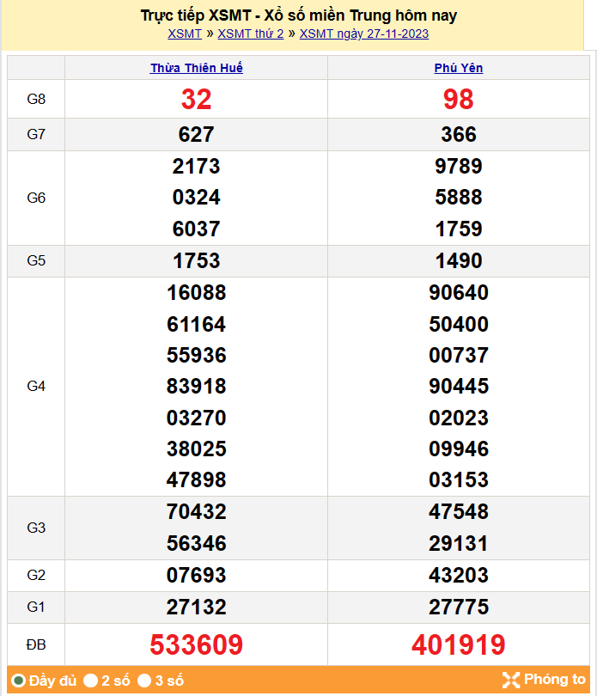
Task: Click the G7 row label
Action: pyautogui.click(x=36, y=134)
